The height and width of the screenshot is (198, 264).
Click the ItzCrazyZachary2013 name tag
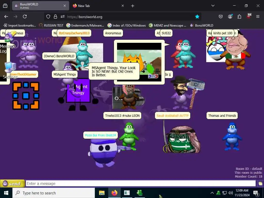coord(74,33)
